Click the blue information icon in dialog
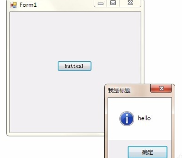 pos(127,119)
